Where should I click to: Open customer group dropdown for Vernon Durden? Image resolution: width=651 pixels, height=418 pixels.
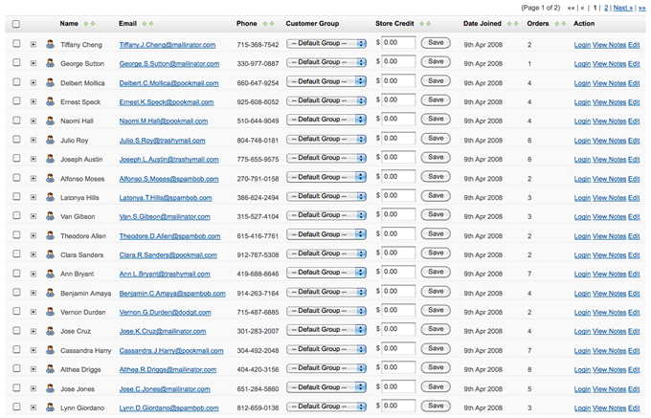coord(326,311)
